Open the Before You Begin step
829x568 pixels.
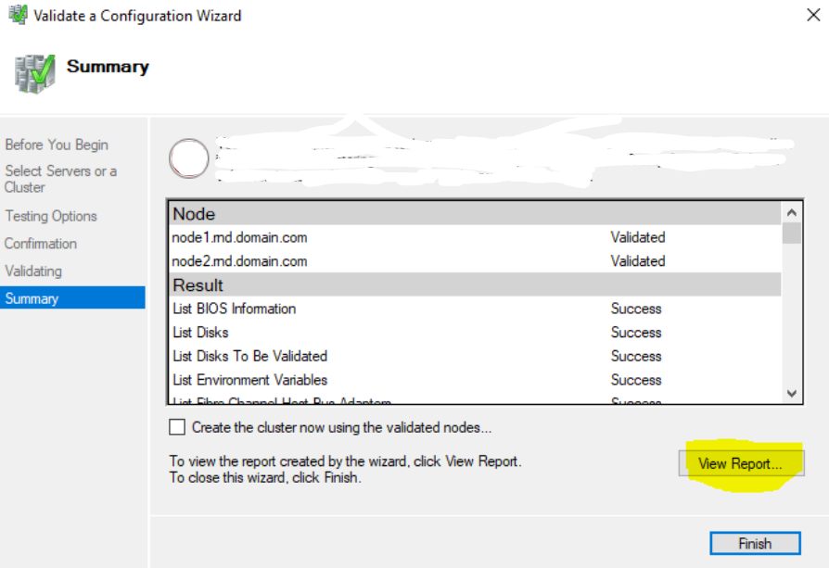pyautogui.click(x=57, y=145)
